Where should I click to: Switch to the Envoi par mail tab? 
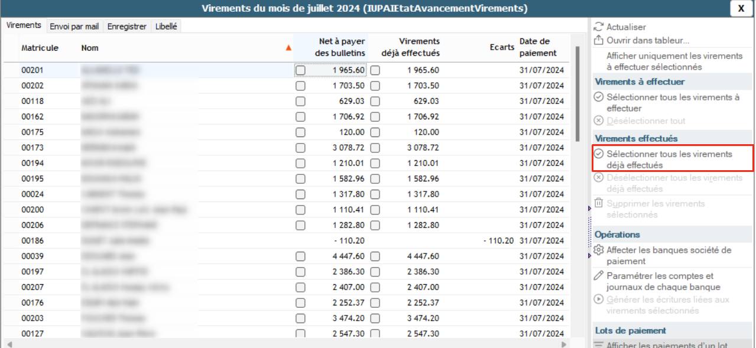(73, 27)
